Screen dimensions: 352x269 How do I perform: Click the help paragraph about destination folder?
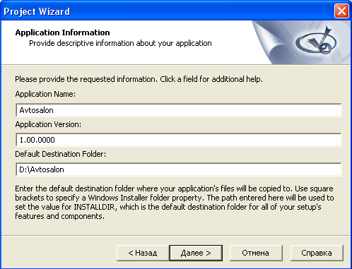pyautogui.click(x=175, y=203)
